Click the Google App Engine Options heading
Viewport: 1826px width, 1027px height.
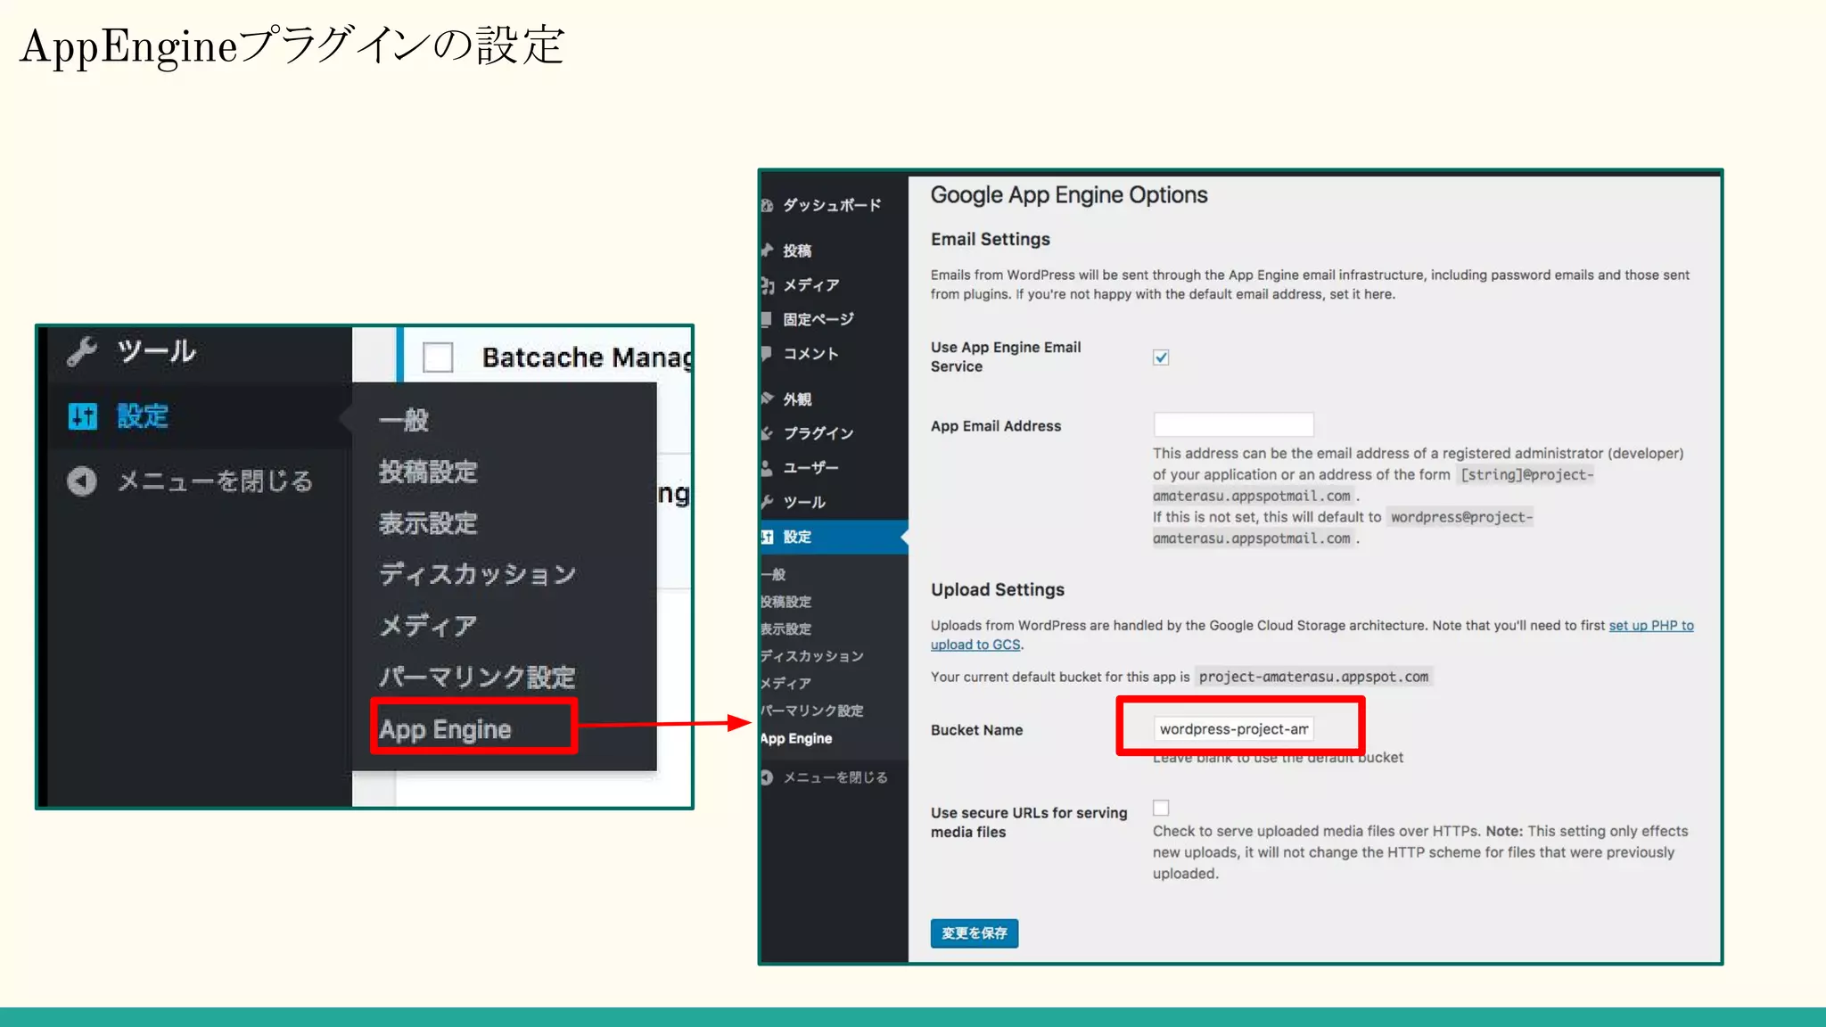1069,195
